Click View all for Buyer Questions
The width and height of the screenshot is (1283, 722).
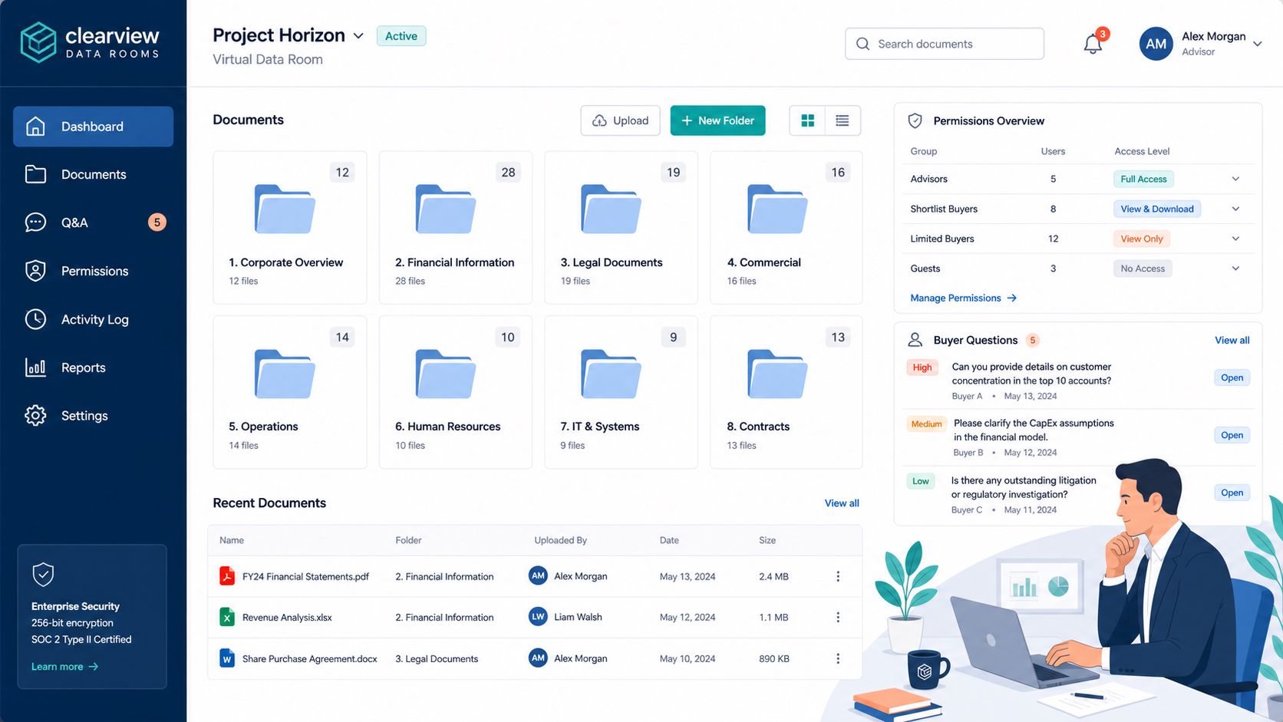pos(1232,340)
